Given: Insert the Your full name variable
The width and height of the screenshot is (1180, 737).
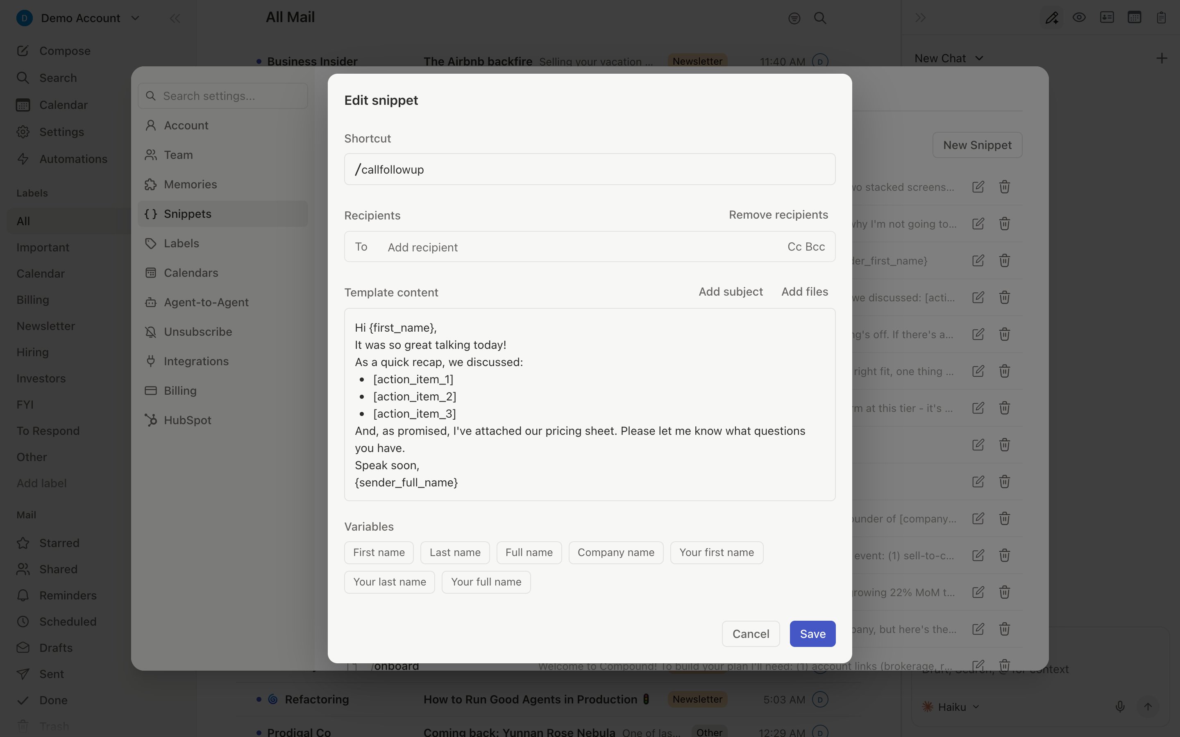Looking at the screenshot, I should (x=486, y=582).
